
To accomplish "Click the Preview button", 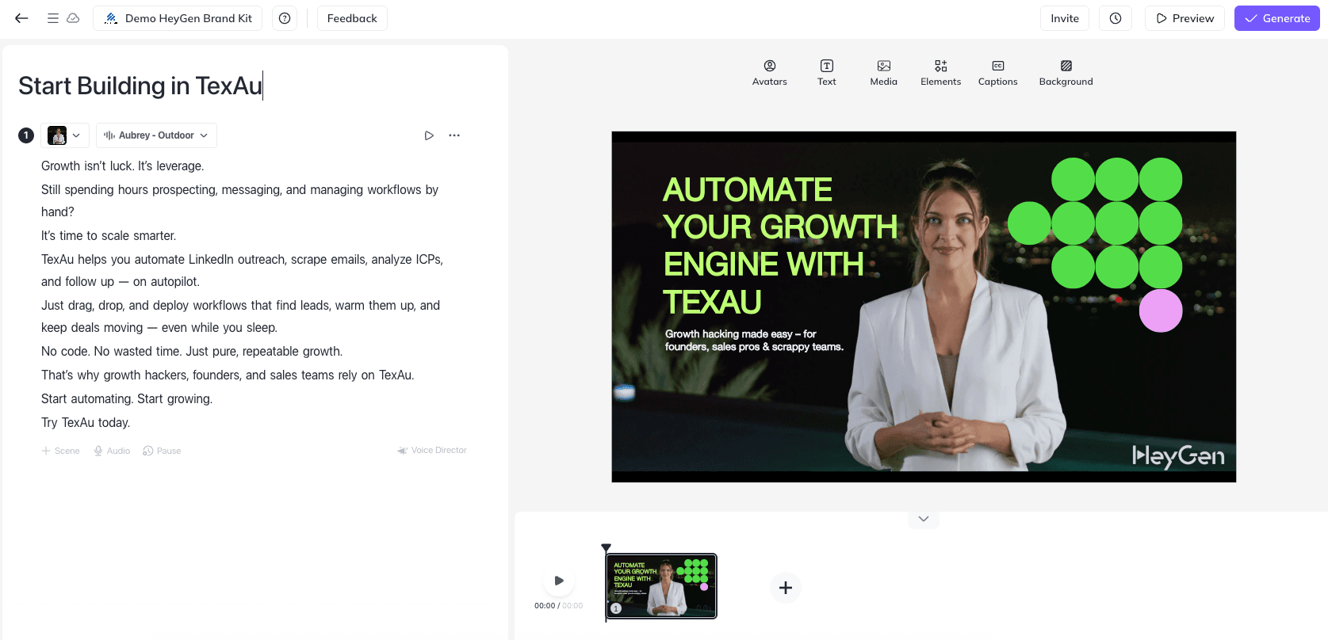I will 1184,18.
